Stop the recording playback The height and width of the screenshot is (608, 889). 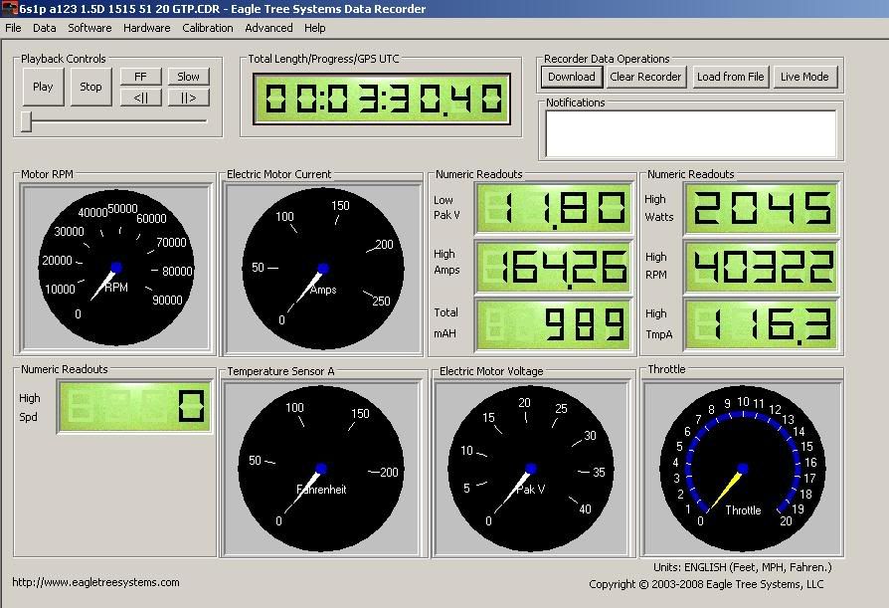(90, 87)
